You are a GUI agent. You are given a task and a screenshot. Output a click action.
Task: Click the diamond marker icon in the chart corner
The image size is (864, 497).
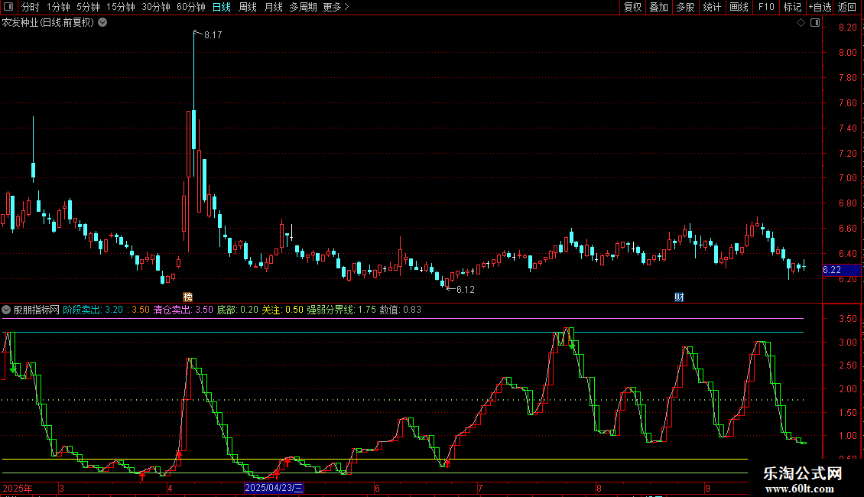pos(801,23)
